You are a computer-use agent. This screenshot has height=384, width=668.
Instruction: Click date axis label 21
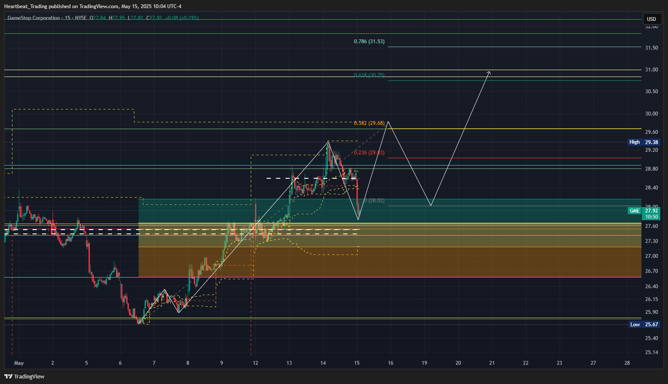point(492,363)
